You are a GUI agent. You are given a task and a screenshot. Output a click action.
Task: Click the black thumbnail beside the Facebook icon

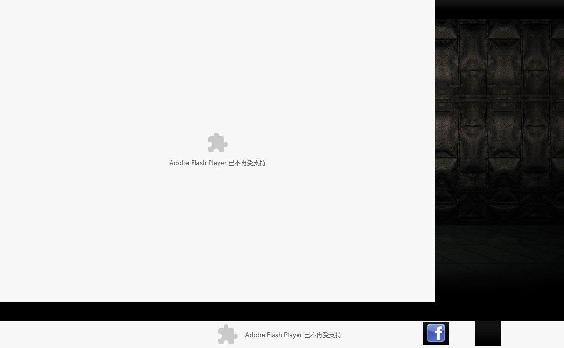pos(488,333)
